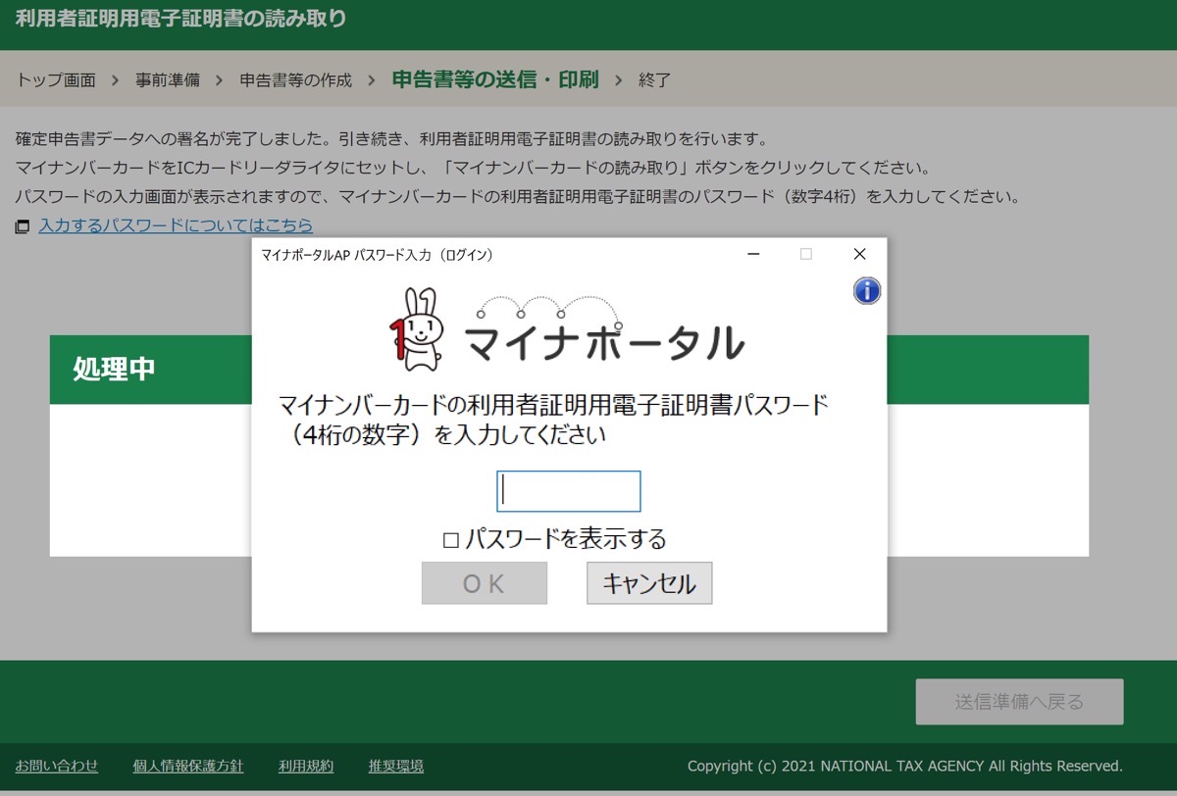Select 申告書等の作成 breadcrumb step
The image size is (1177, 796).
295,80
